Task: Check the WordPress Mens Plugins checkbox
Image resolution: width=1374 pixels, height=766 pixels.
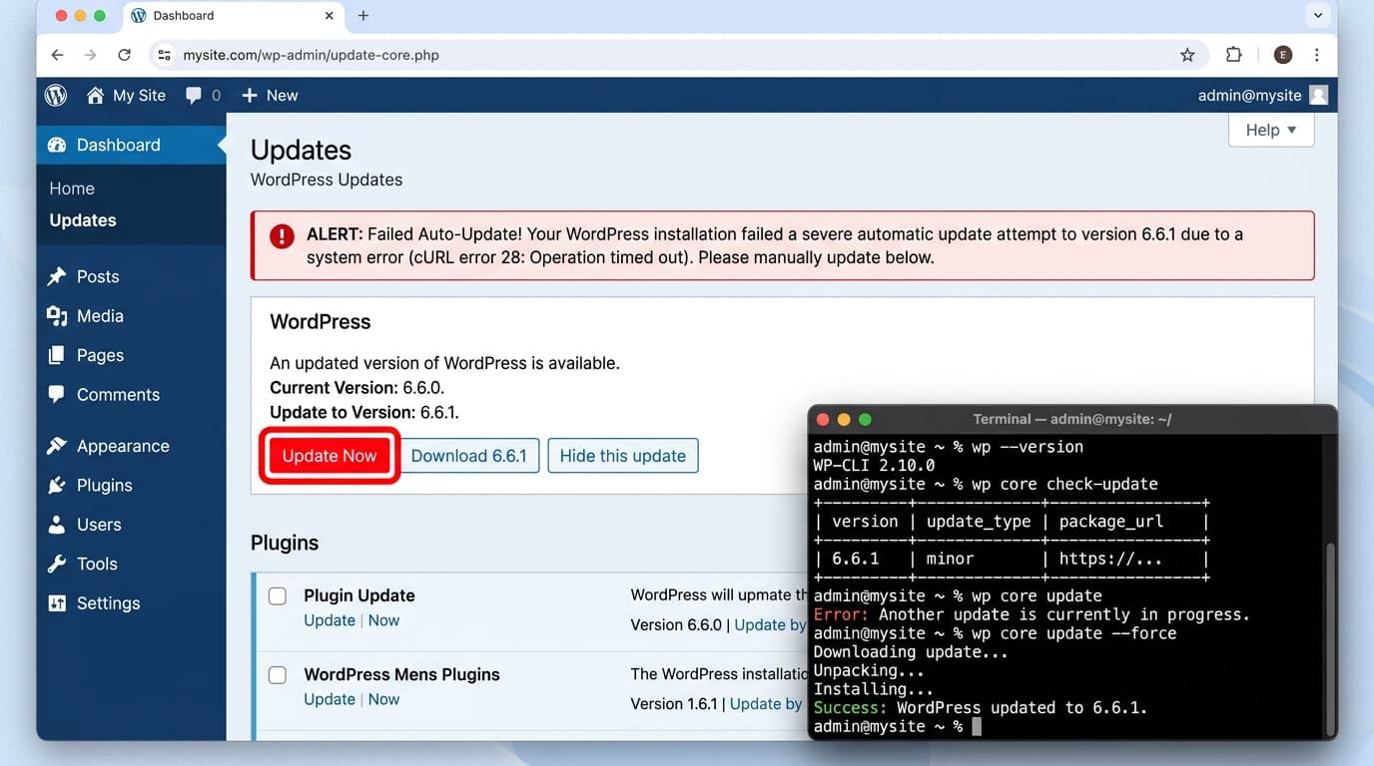Action: pos(277,675)
